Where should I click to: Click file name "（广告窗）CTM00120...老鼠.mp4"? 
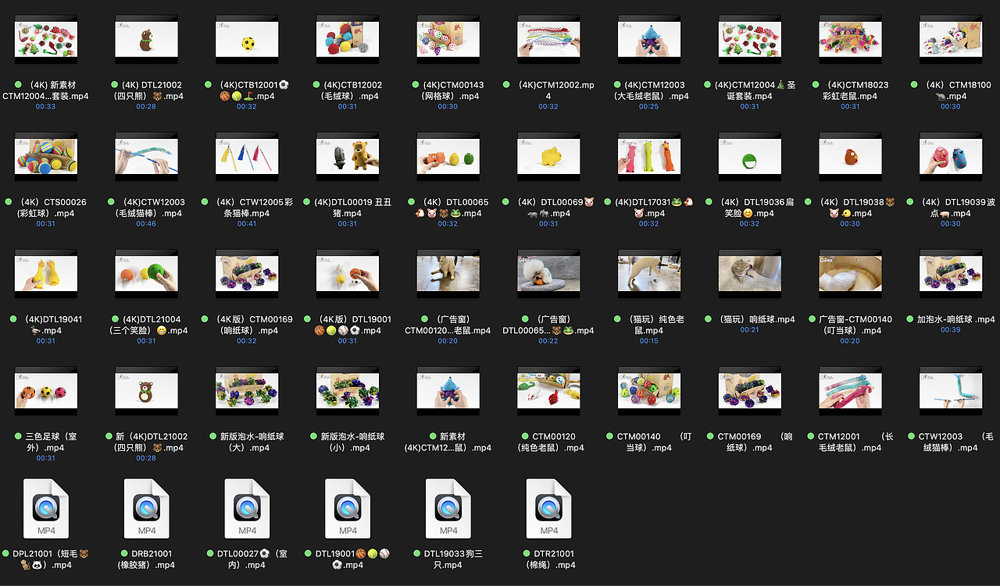[448, 325]
